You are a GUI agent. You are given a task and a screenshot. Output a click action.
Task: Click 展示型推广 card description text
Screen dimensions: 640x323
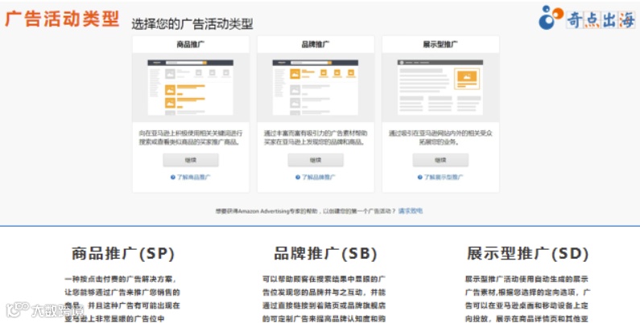click(440, 137)
